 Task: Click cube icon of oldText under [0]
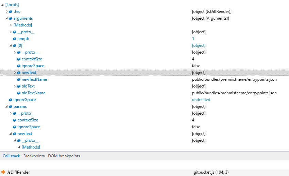coord(19,86)
